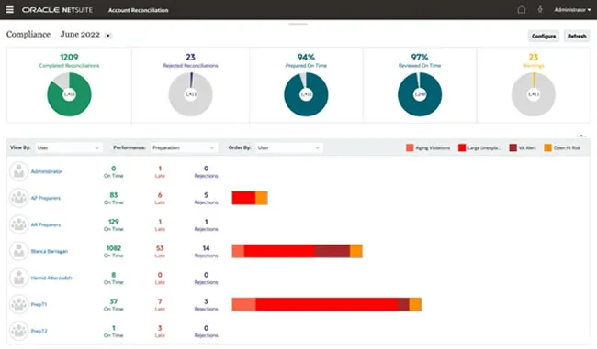The image size is (597, 349).
Task: Click 14 Rejections for Bianca Barragan
Action: 206,248
